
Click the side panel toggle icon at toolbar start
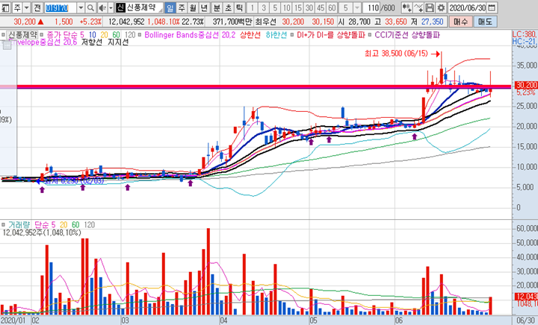[x=5, y=7]
